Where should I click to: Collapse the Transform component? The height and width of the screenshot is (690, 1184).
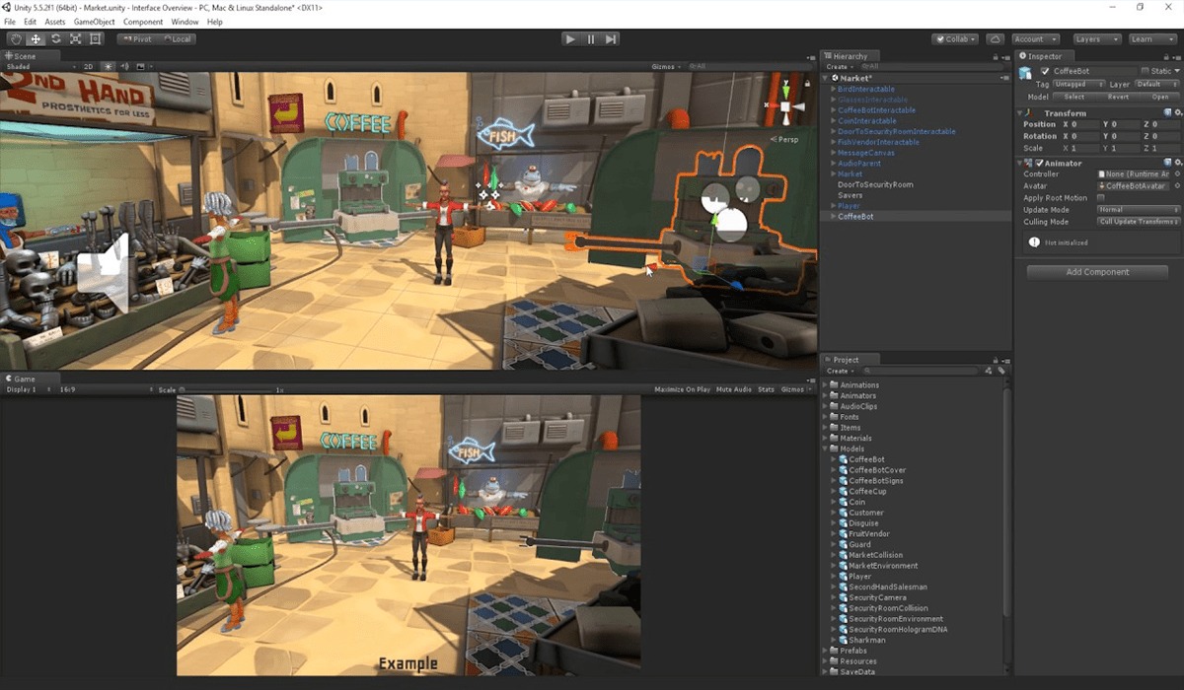coord(1021,113)
